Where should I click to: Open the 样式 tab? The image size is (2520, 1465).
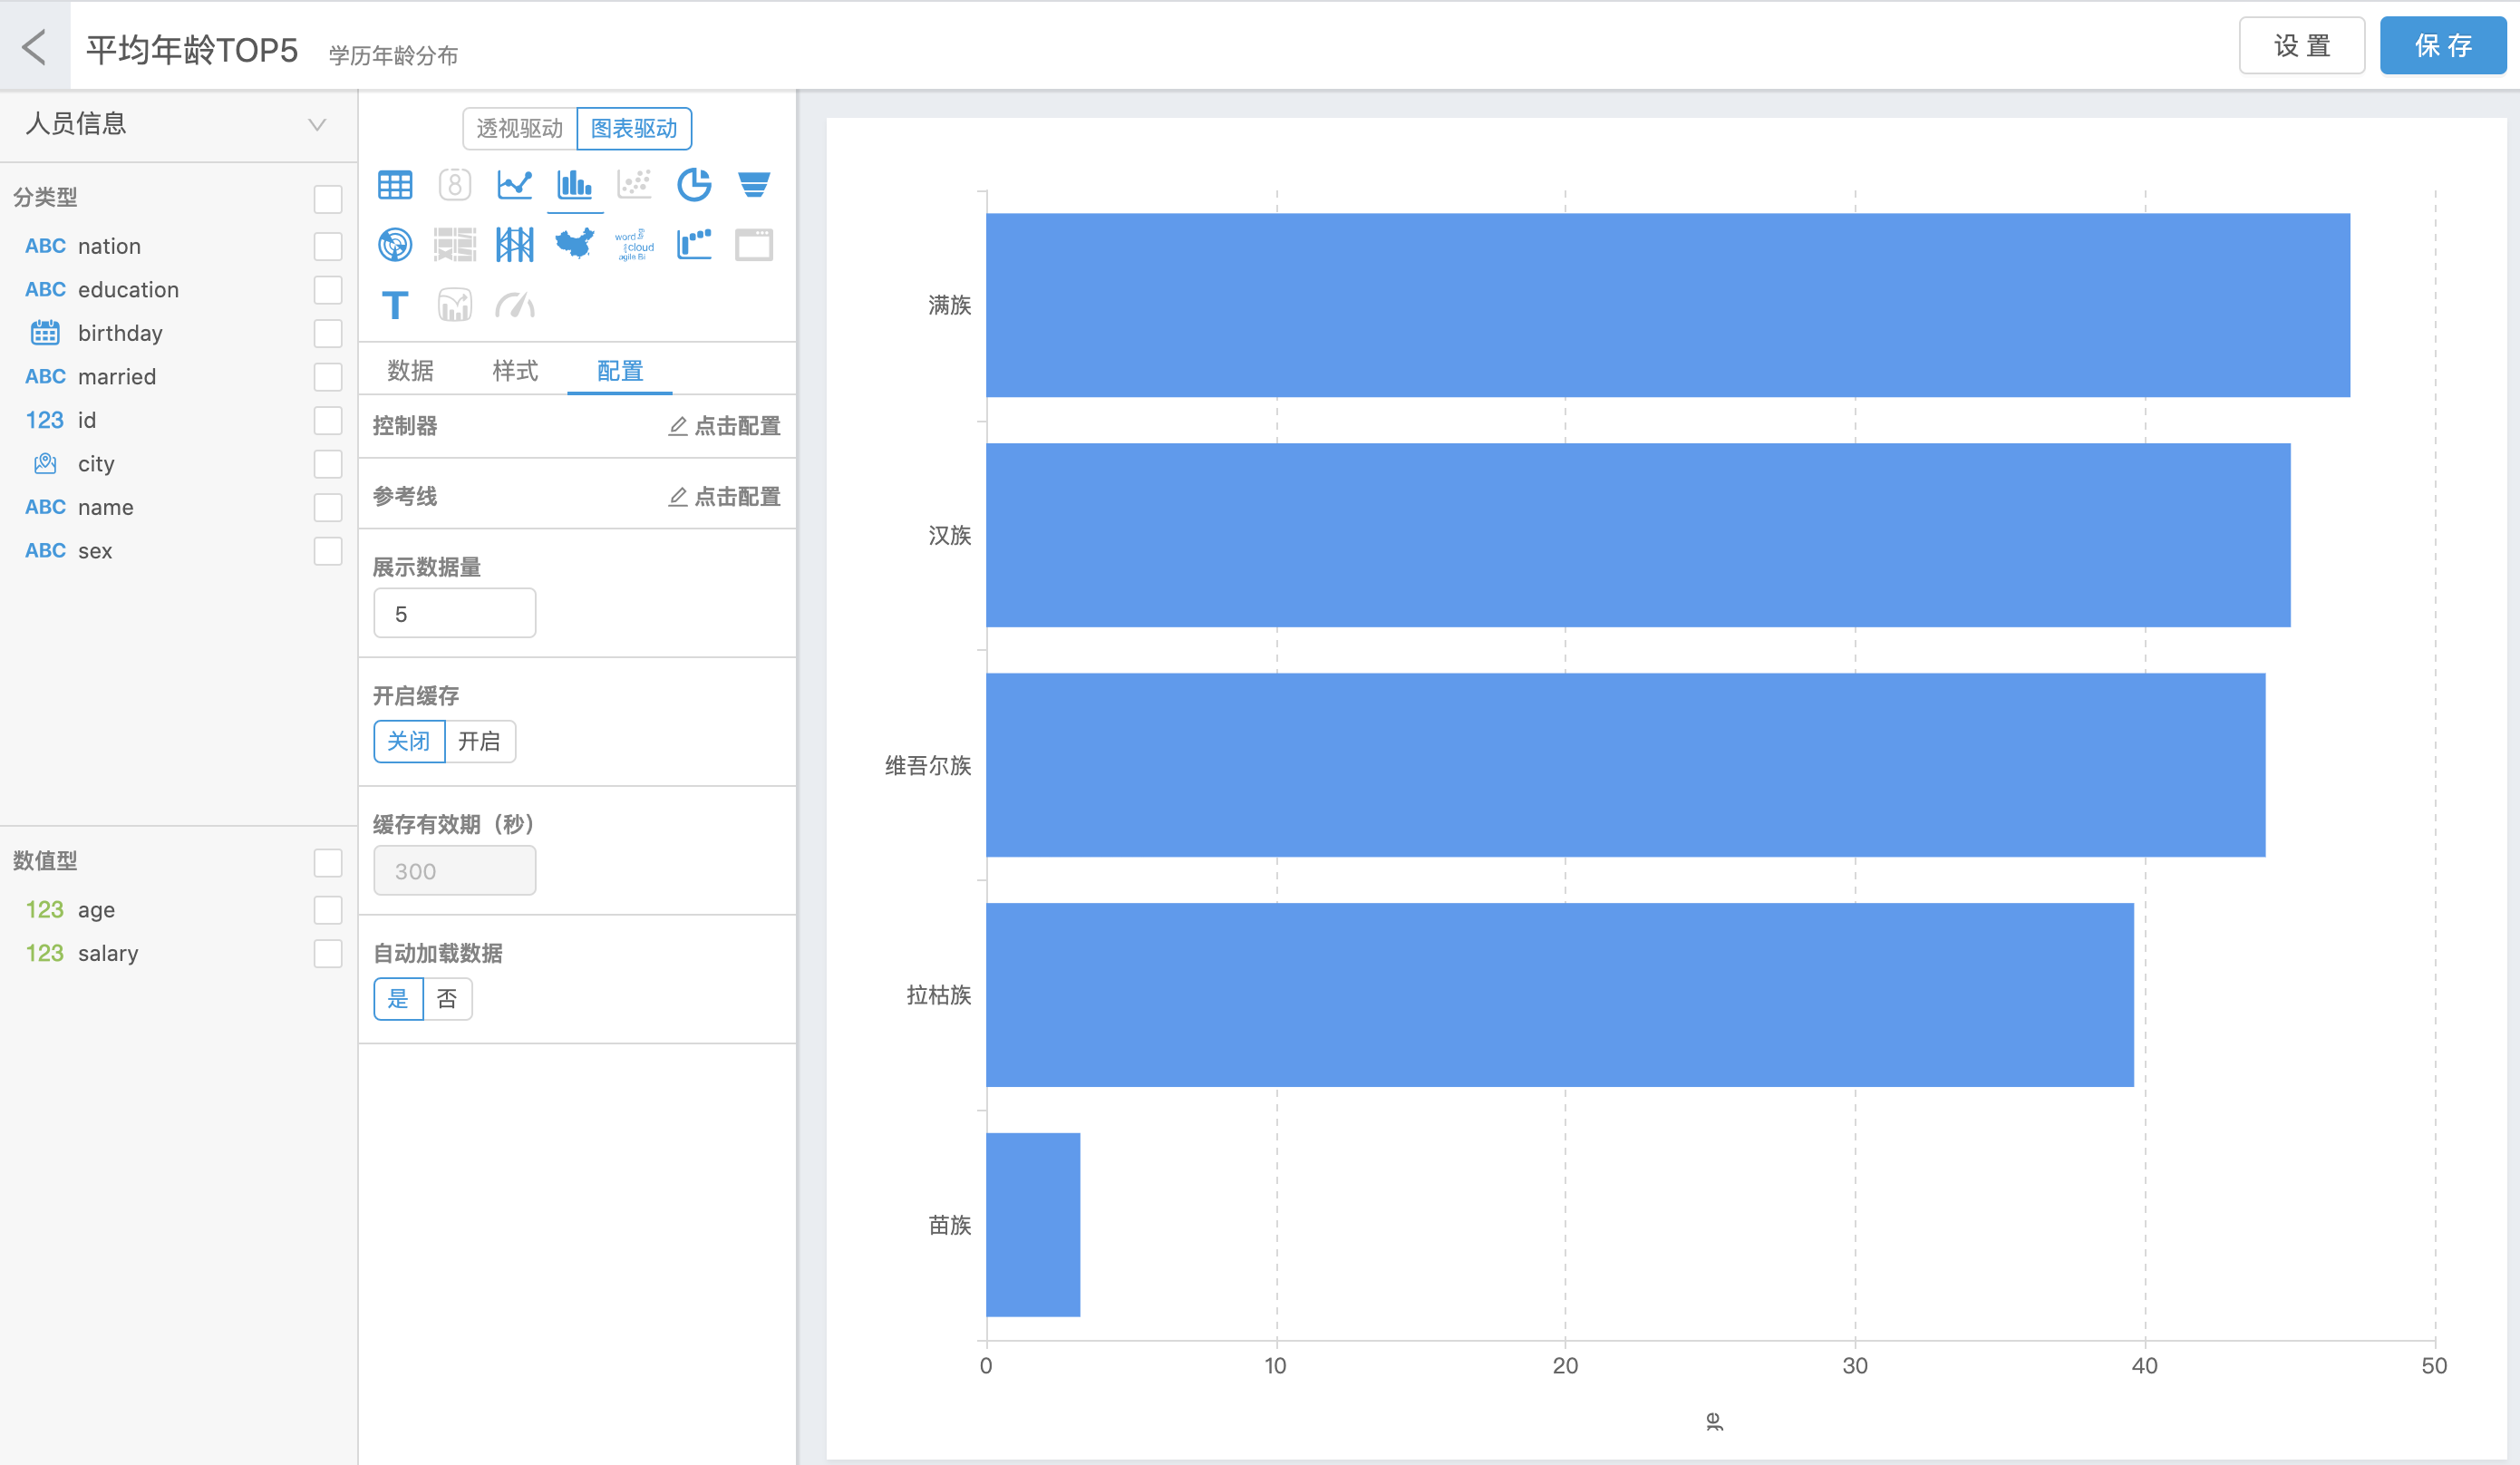(515, 371)
